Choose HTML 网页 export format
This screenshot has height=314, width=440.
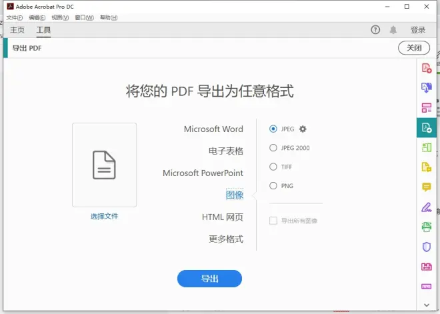click(223, 217)
